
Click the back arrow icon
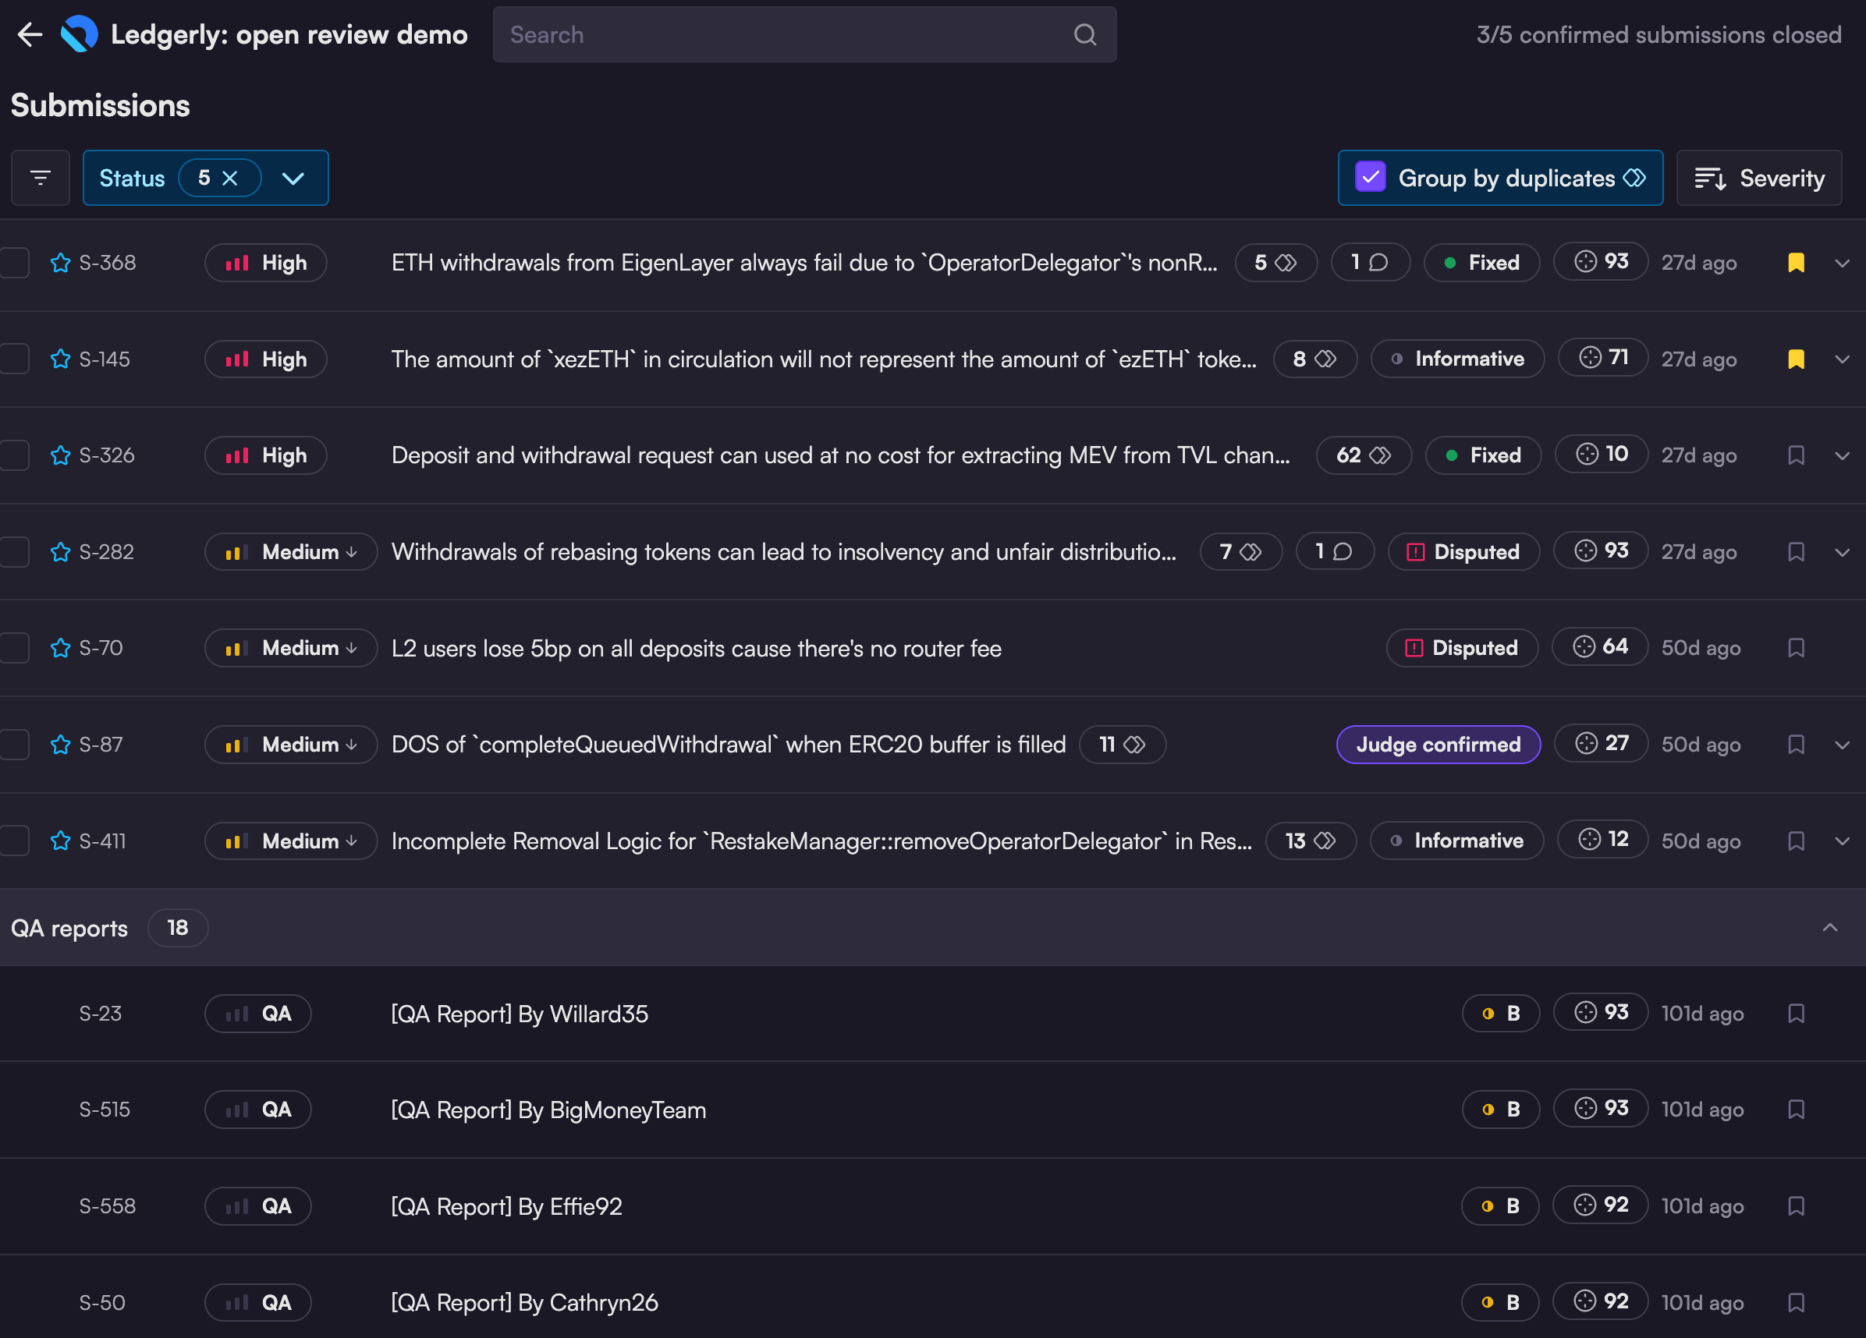pyautogui.click(x=30, y=34)
